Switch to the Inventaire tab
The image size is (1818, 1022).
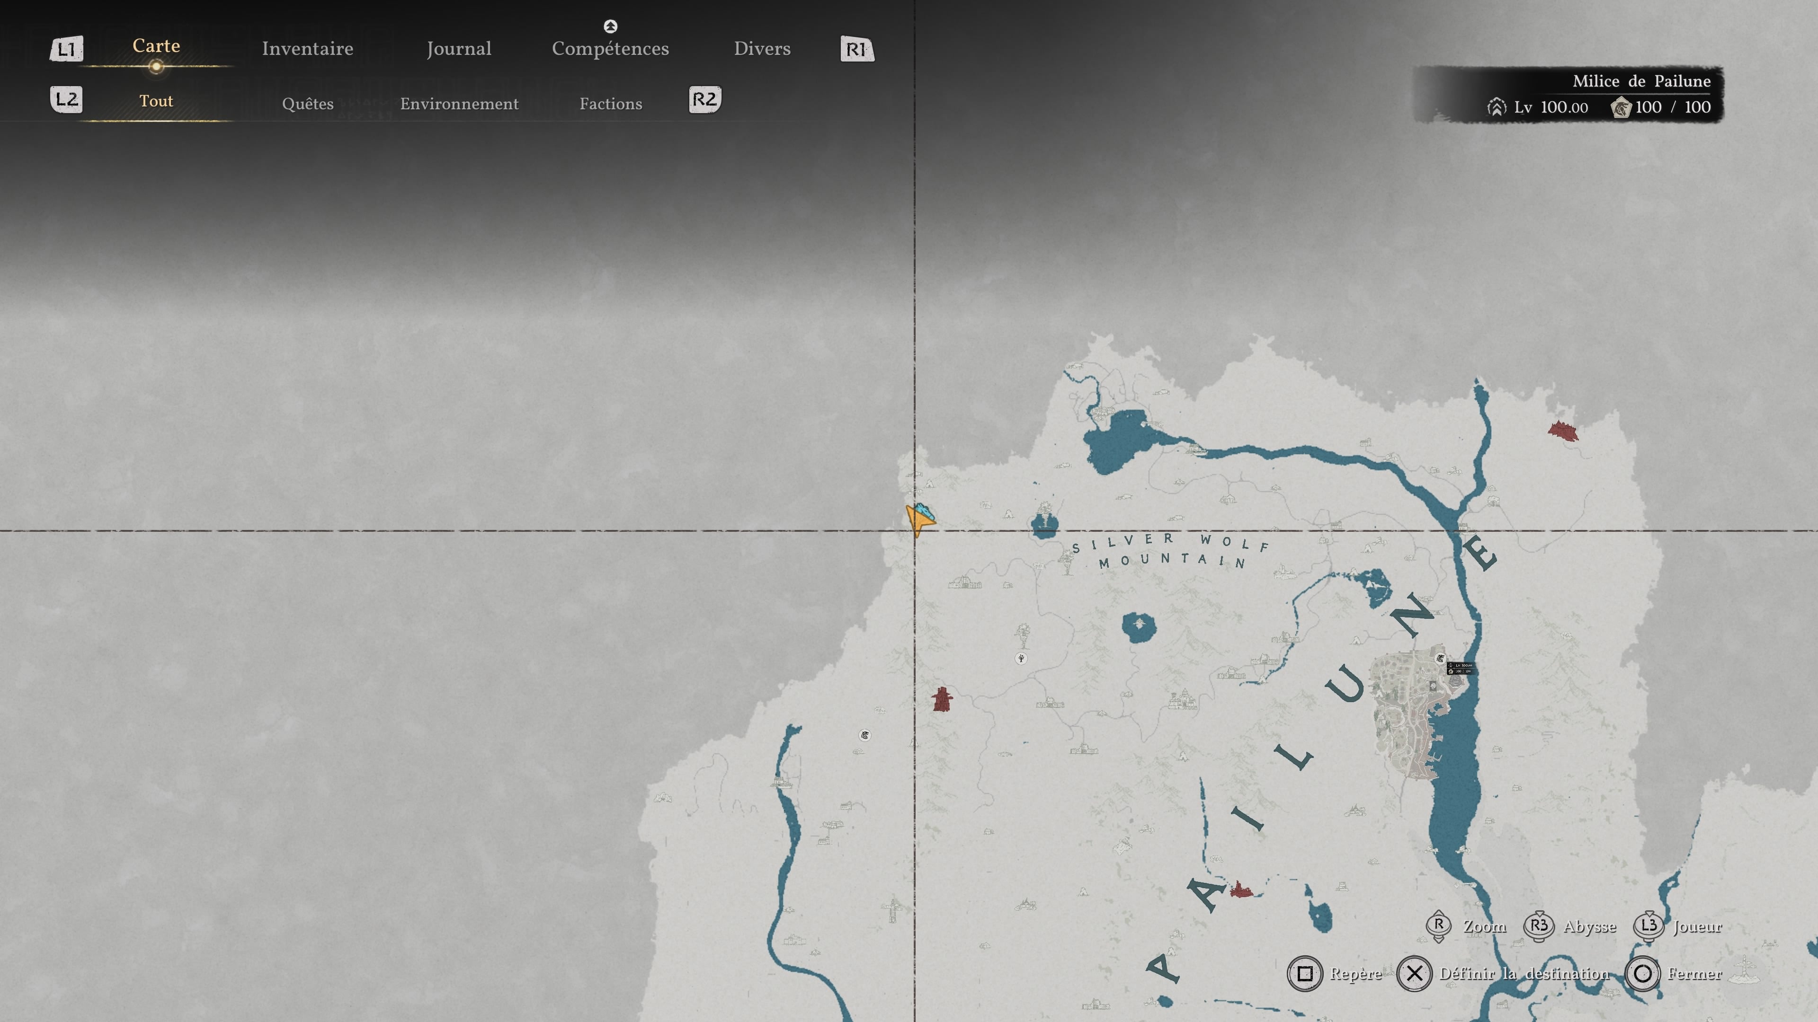[x=308, y=49]
